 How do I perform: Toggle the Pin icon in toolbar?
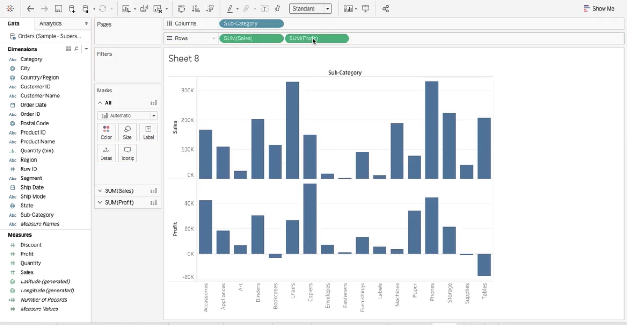coord(277,8)
